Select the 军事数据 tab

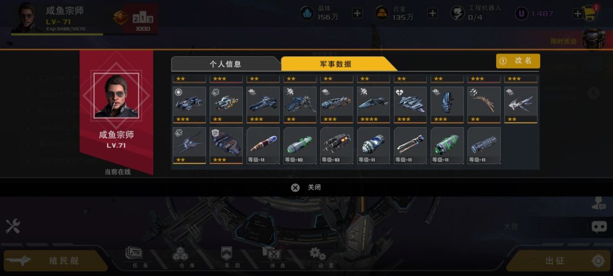point(335,64)
